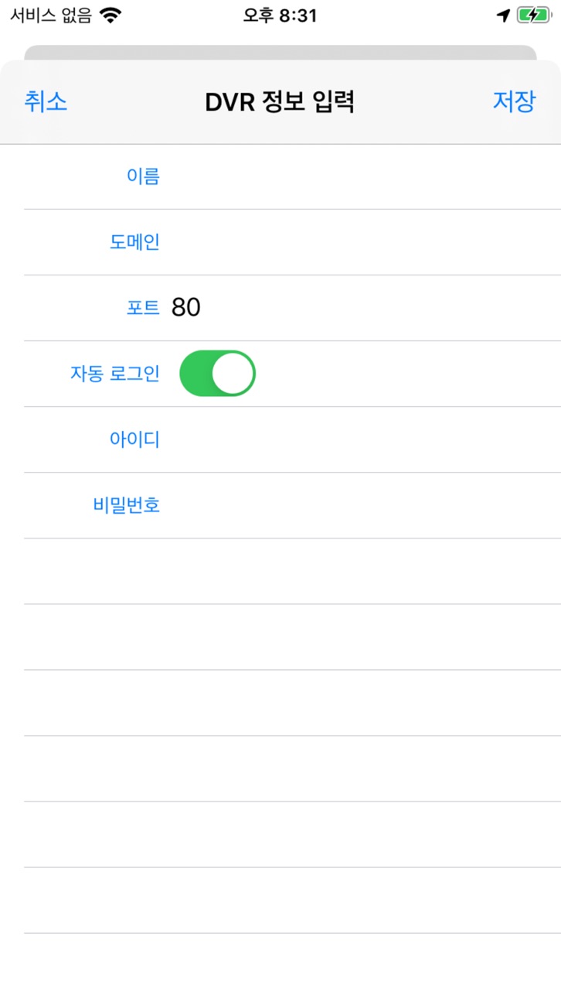The width and height of the screenshot is (561, 998).
Task: Tap the location services arrow icon
Action: tap(503, 15)
